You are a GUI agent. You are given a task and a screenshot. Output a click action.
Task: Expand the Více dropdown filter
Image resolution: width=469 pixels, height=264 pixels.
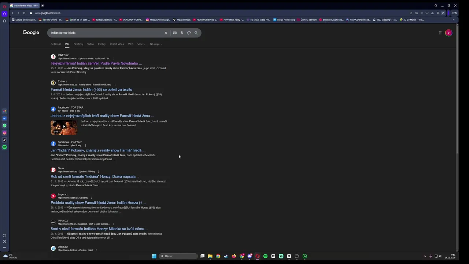pyautogui.click(x=141, y=44)
